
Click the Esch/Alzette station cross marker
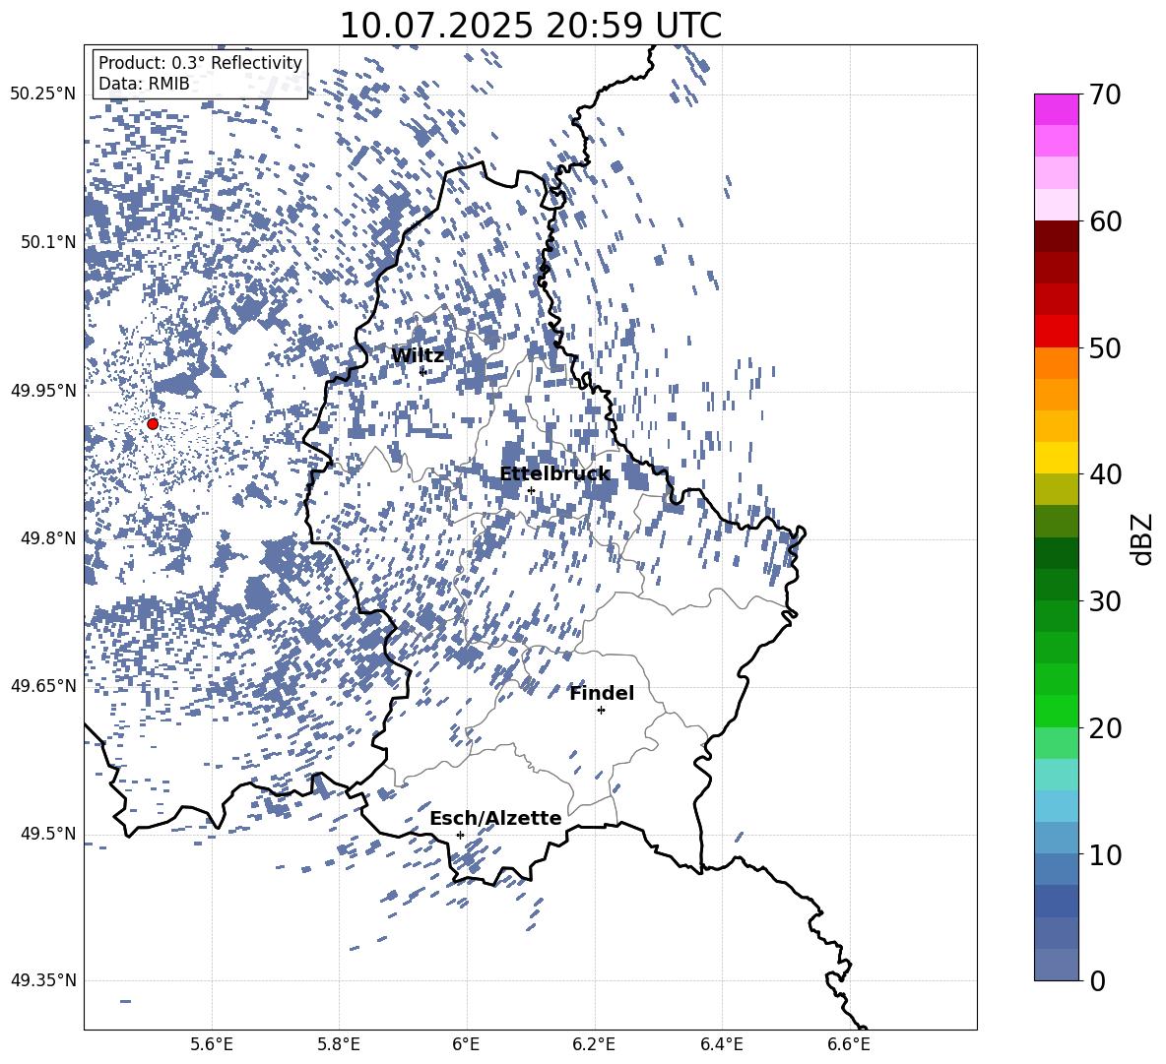460,835
